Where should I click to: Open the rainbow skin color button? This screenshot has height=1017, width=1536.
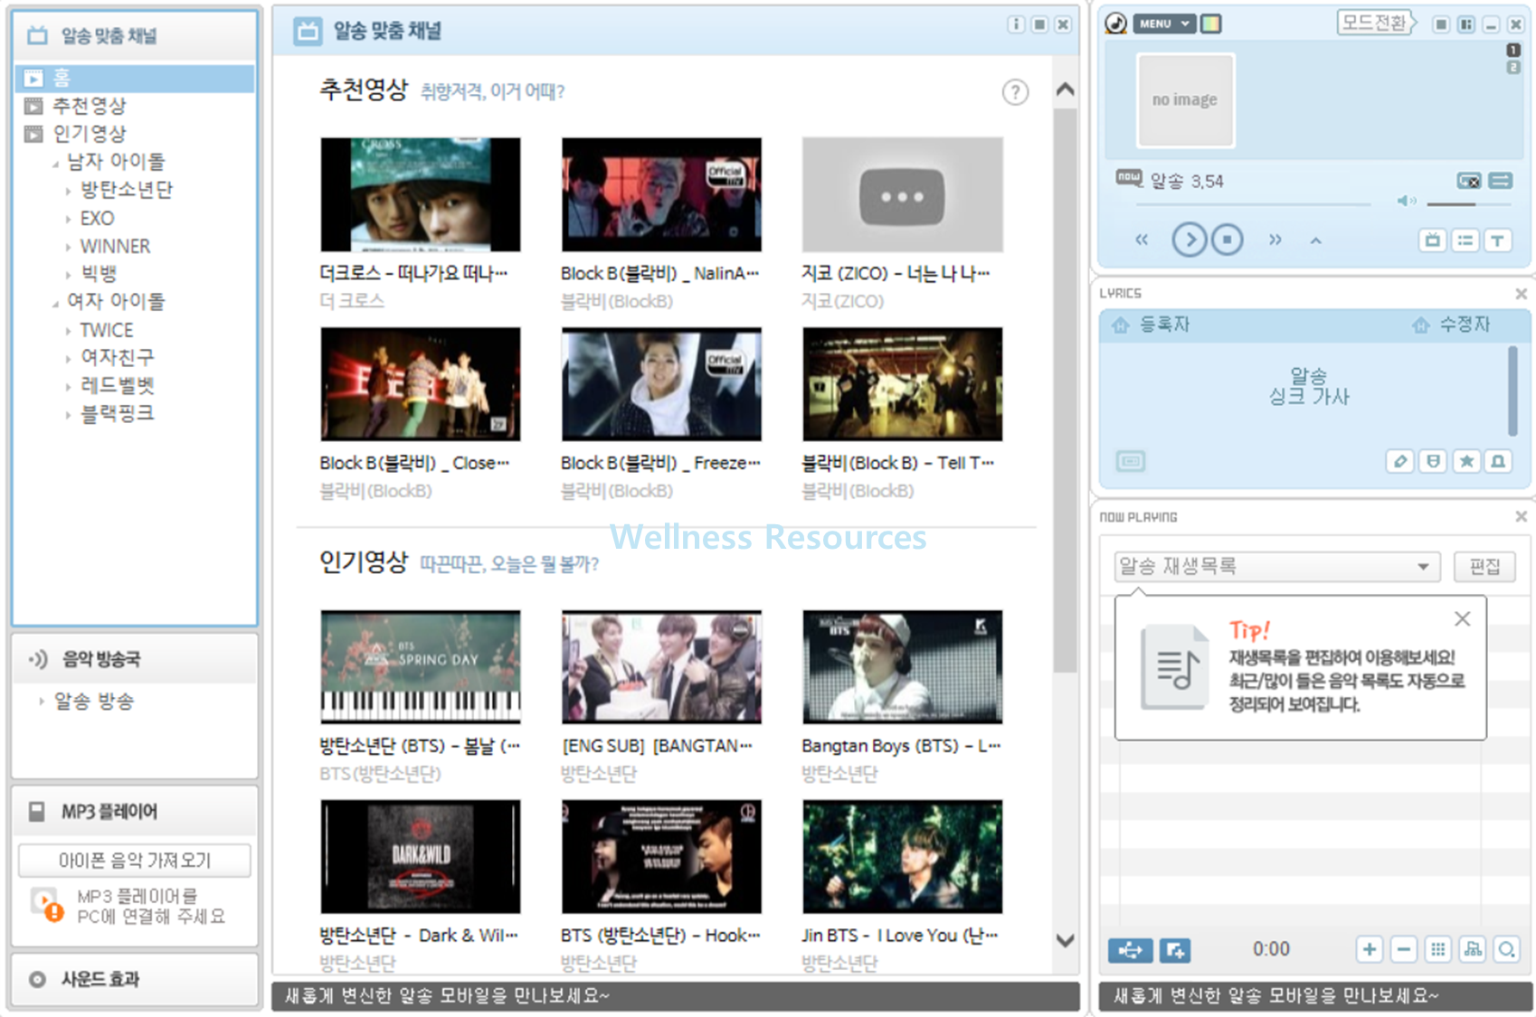click(x=1210, y=24)
